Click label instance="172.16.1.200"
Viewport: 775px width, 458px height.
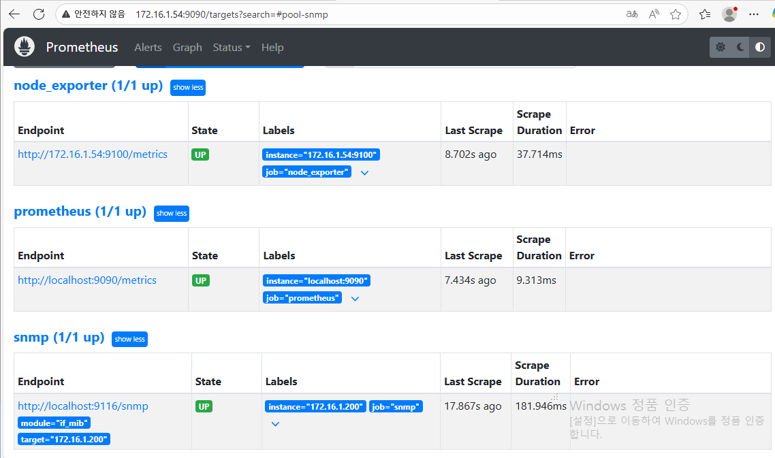point(315,406)
